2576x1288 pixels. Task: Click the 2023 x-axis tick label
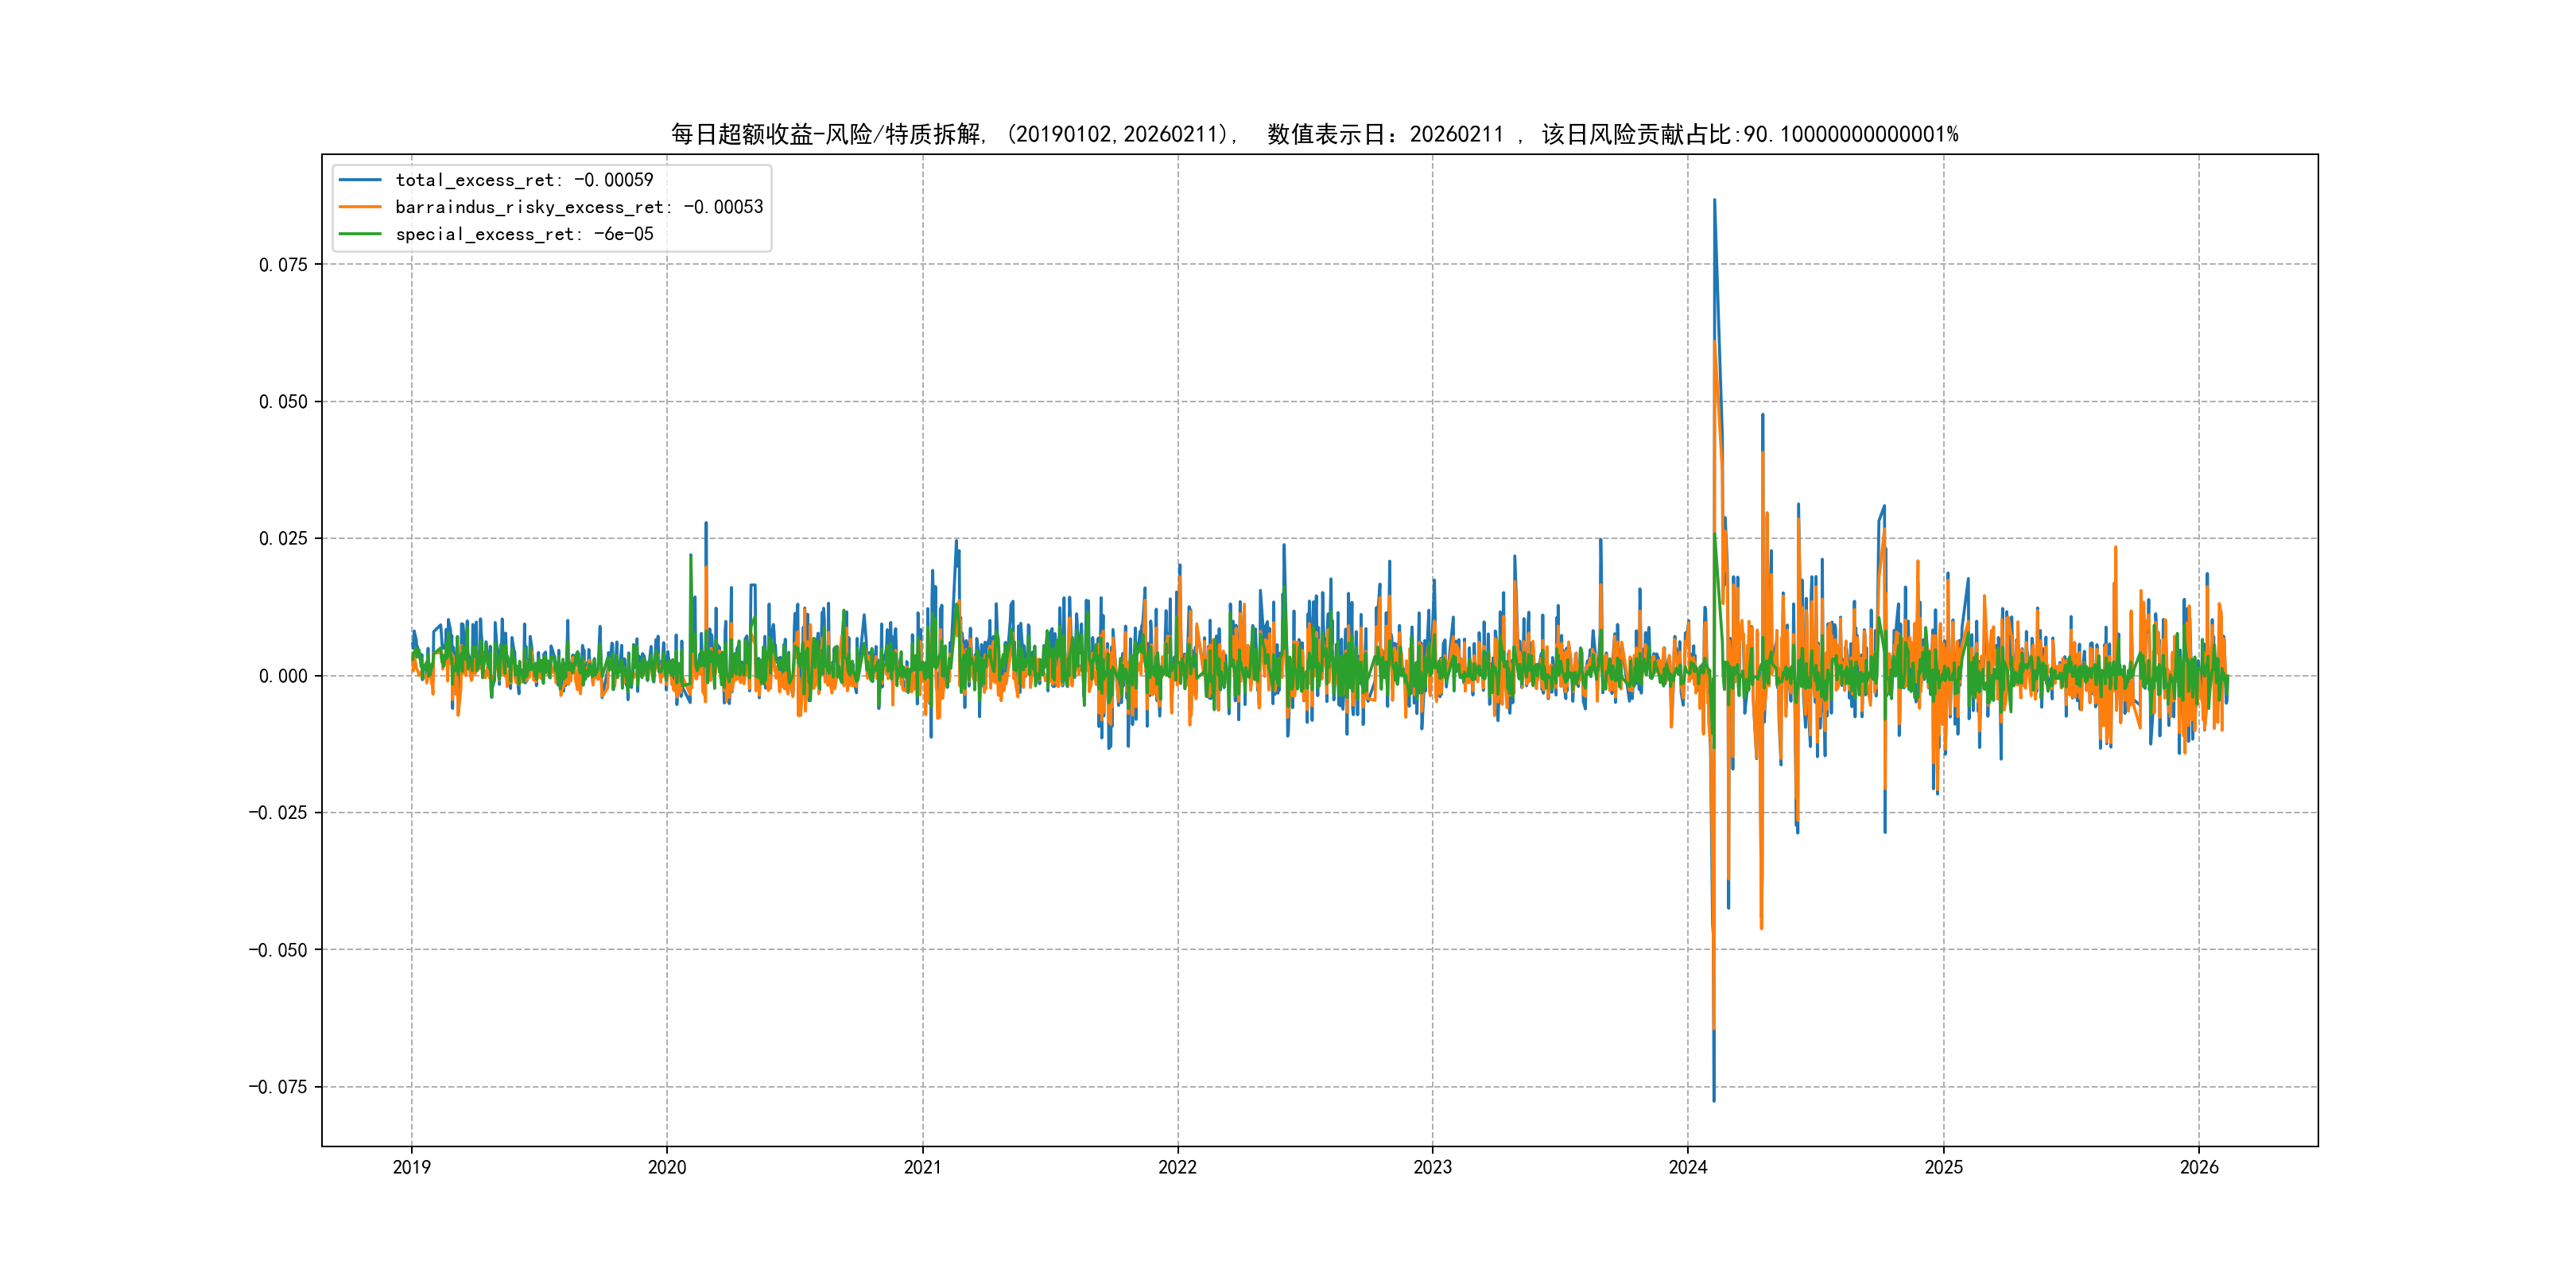(1432, 1167)
